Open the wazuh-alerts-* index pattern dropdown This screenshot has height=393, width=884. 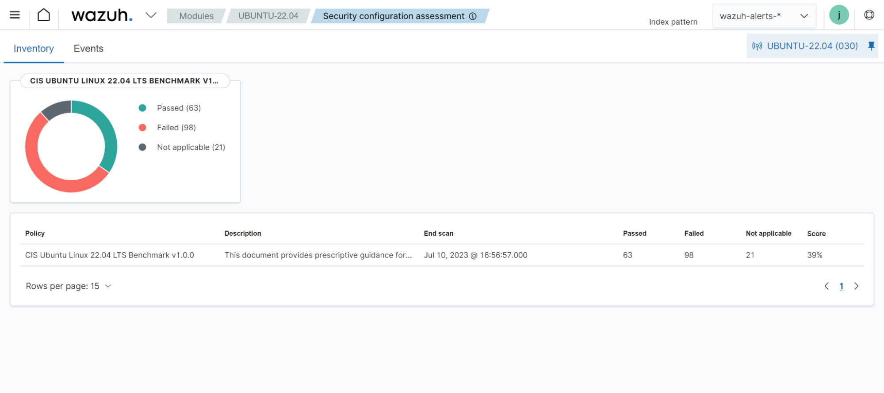tap(764, 16)
